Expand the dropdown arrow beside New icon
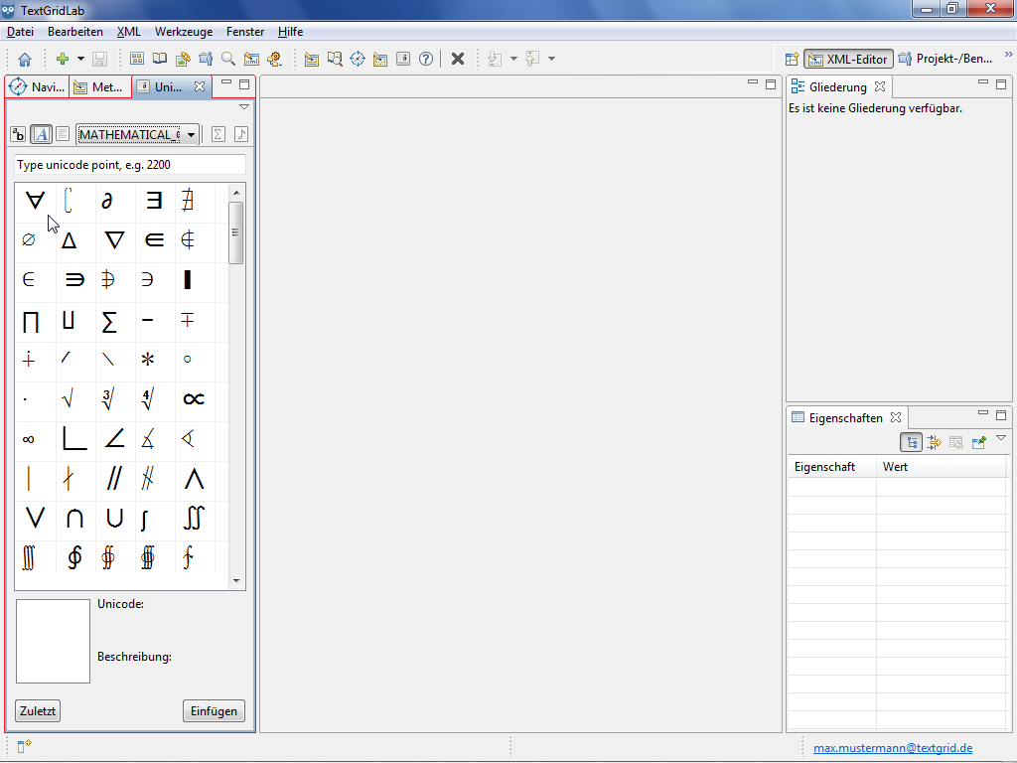Viewport: 1017px width, 763px height. click(x=80, y=59)
